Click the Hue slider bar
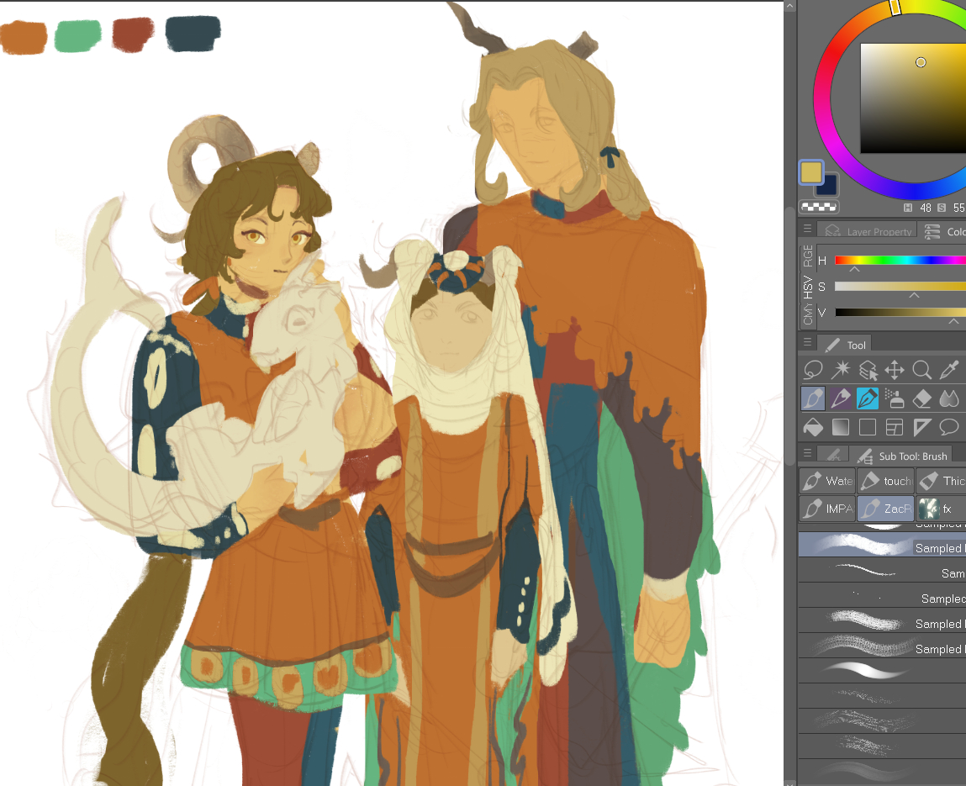The height and width of the screenshot is (786, 966). coord(900,261)
